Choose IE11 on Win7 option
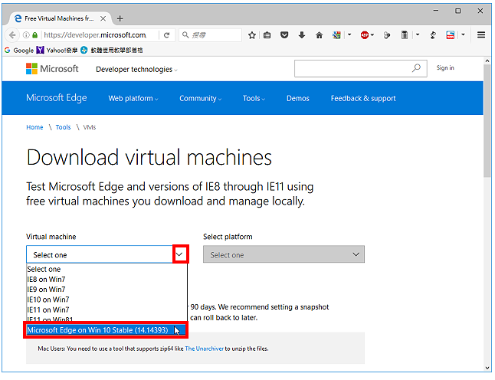The image size is (495, 380). pyautogui.click(x=107, y=310)
